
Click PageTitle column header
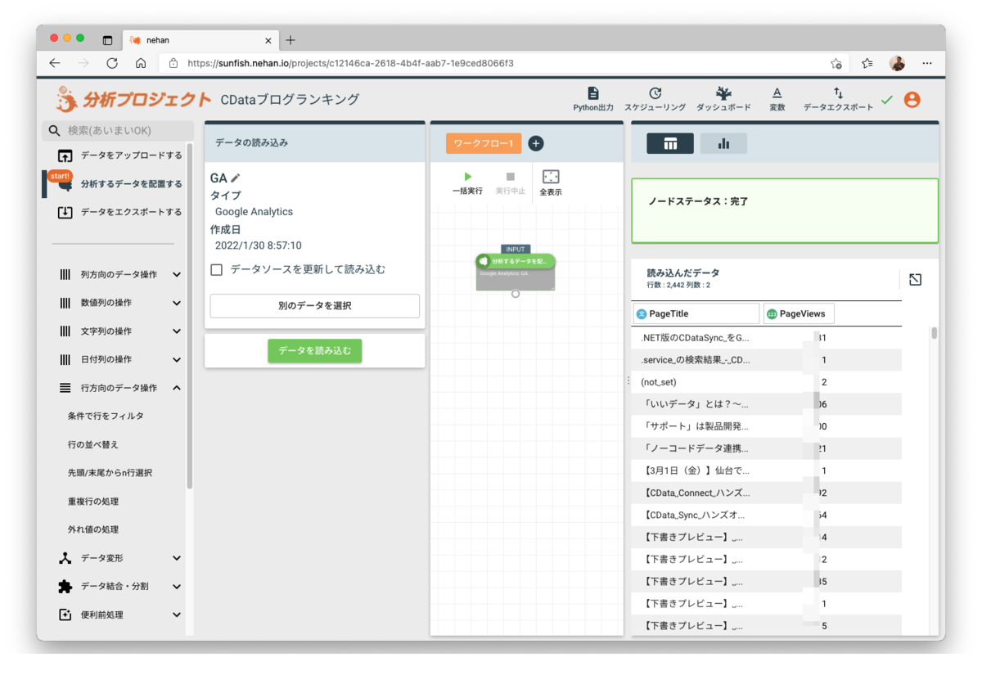696,313
